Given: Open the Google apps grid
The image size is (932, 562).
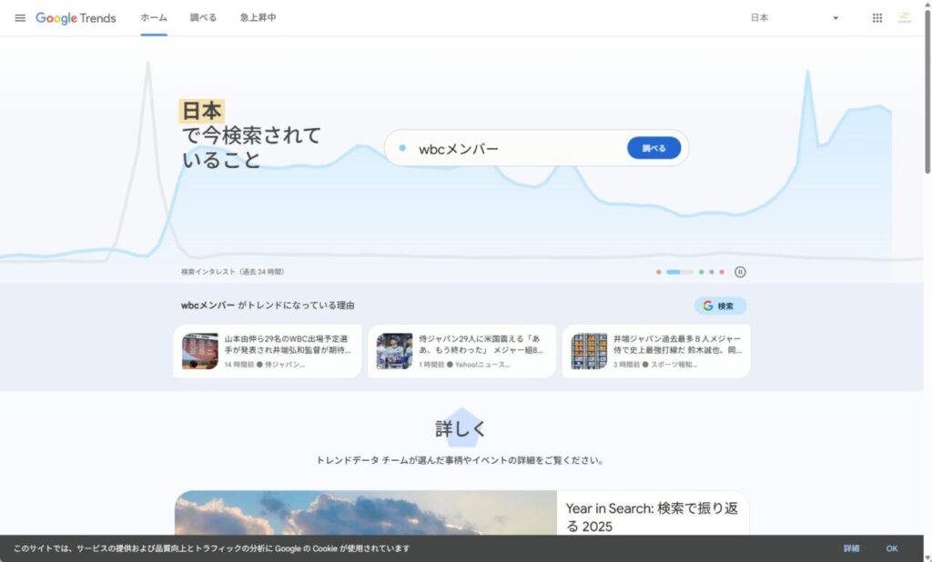Looking at the screenshot, I should tap(877, 18).
